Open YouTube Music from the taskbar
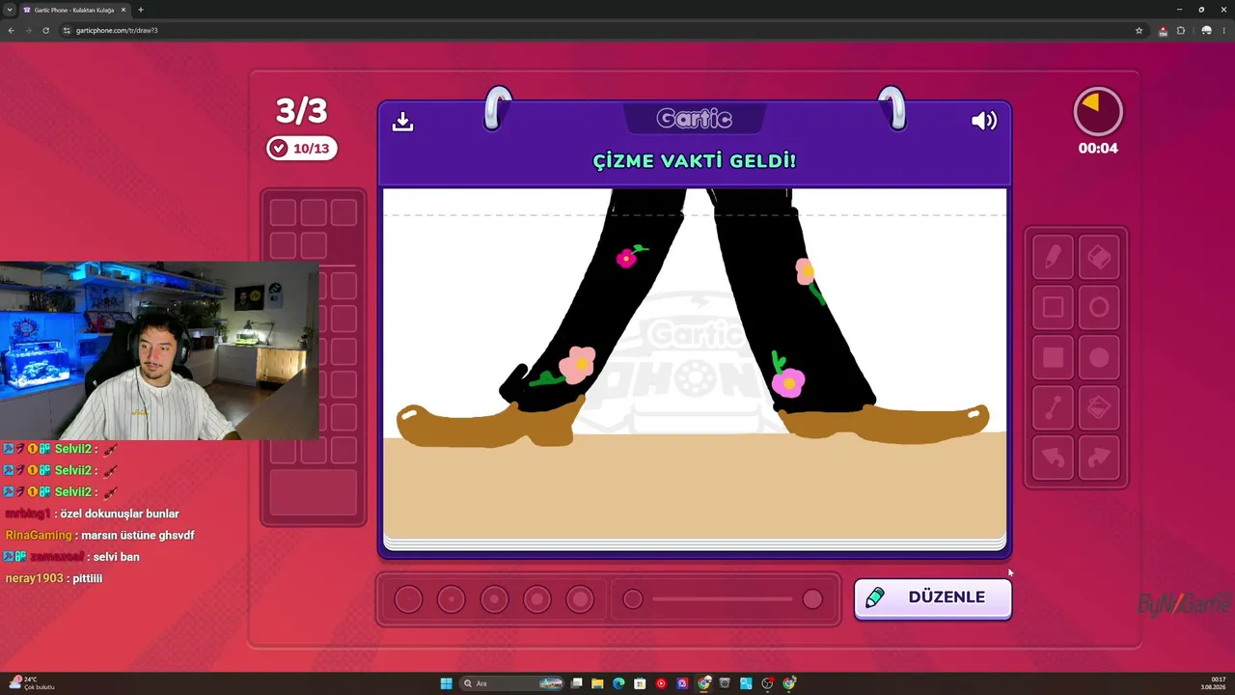 tap(661, 683)
